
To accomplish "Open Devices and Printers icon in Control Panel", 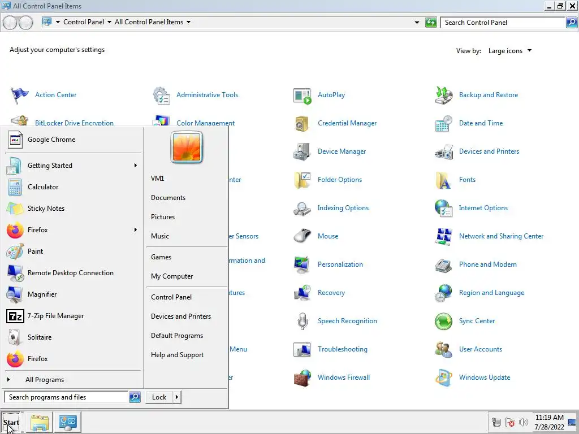I will 443,151.
